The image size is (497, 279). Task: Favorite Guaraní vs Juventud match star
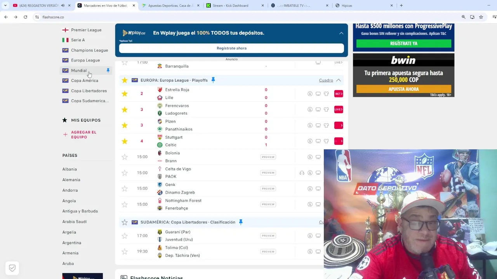[x=125, y=236]
